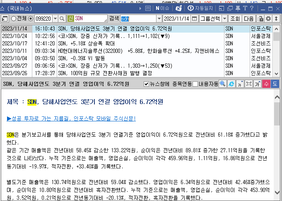Screen dimensions: 282x201
Task: Open the 인포스탁 모바일 주식신문 link
Action: 71,118
